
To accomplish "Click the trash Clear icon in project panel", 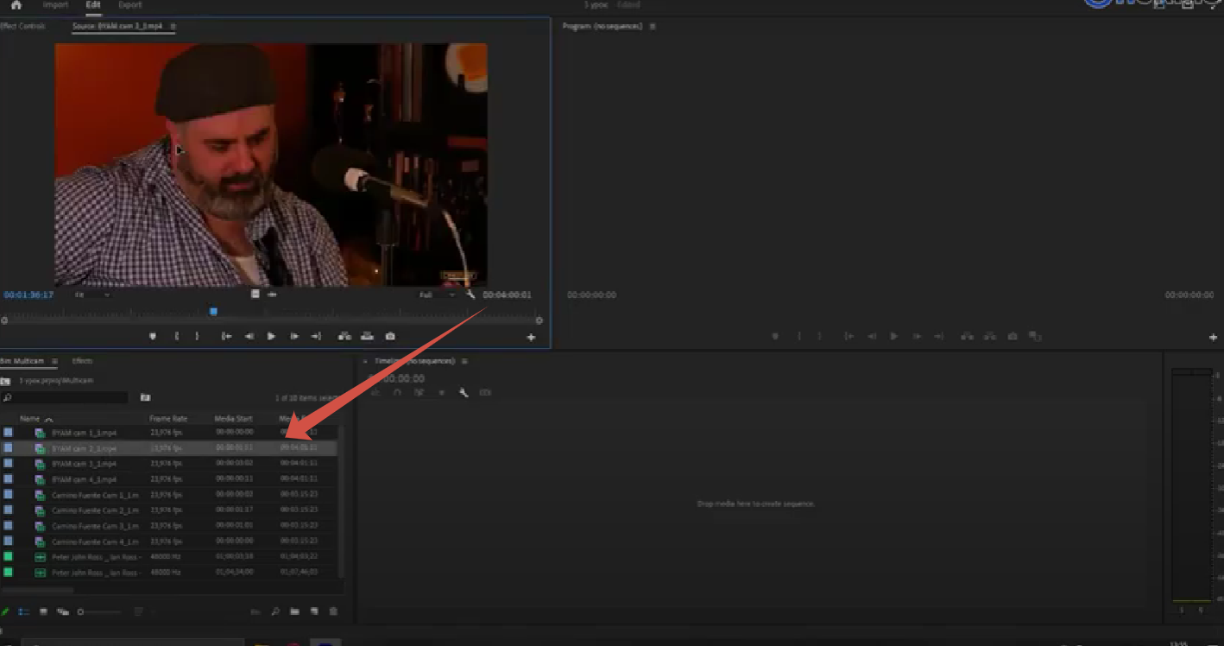I will click(333, 611).
